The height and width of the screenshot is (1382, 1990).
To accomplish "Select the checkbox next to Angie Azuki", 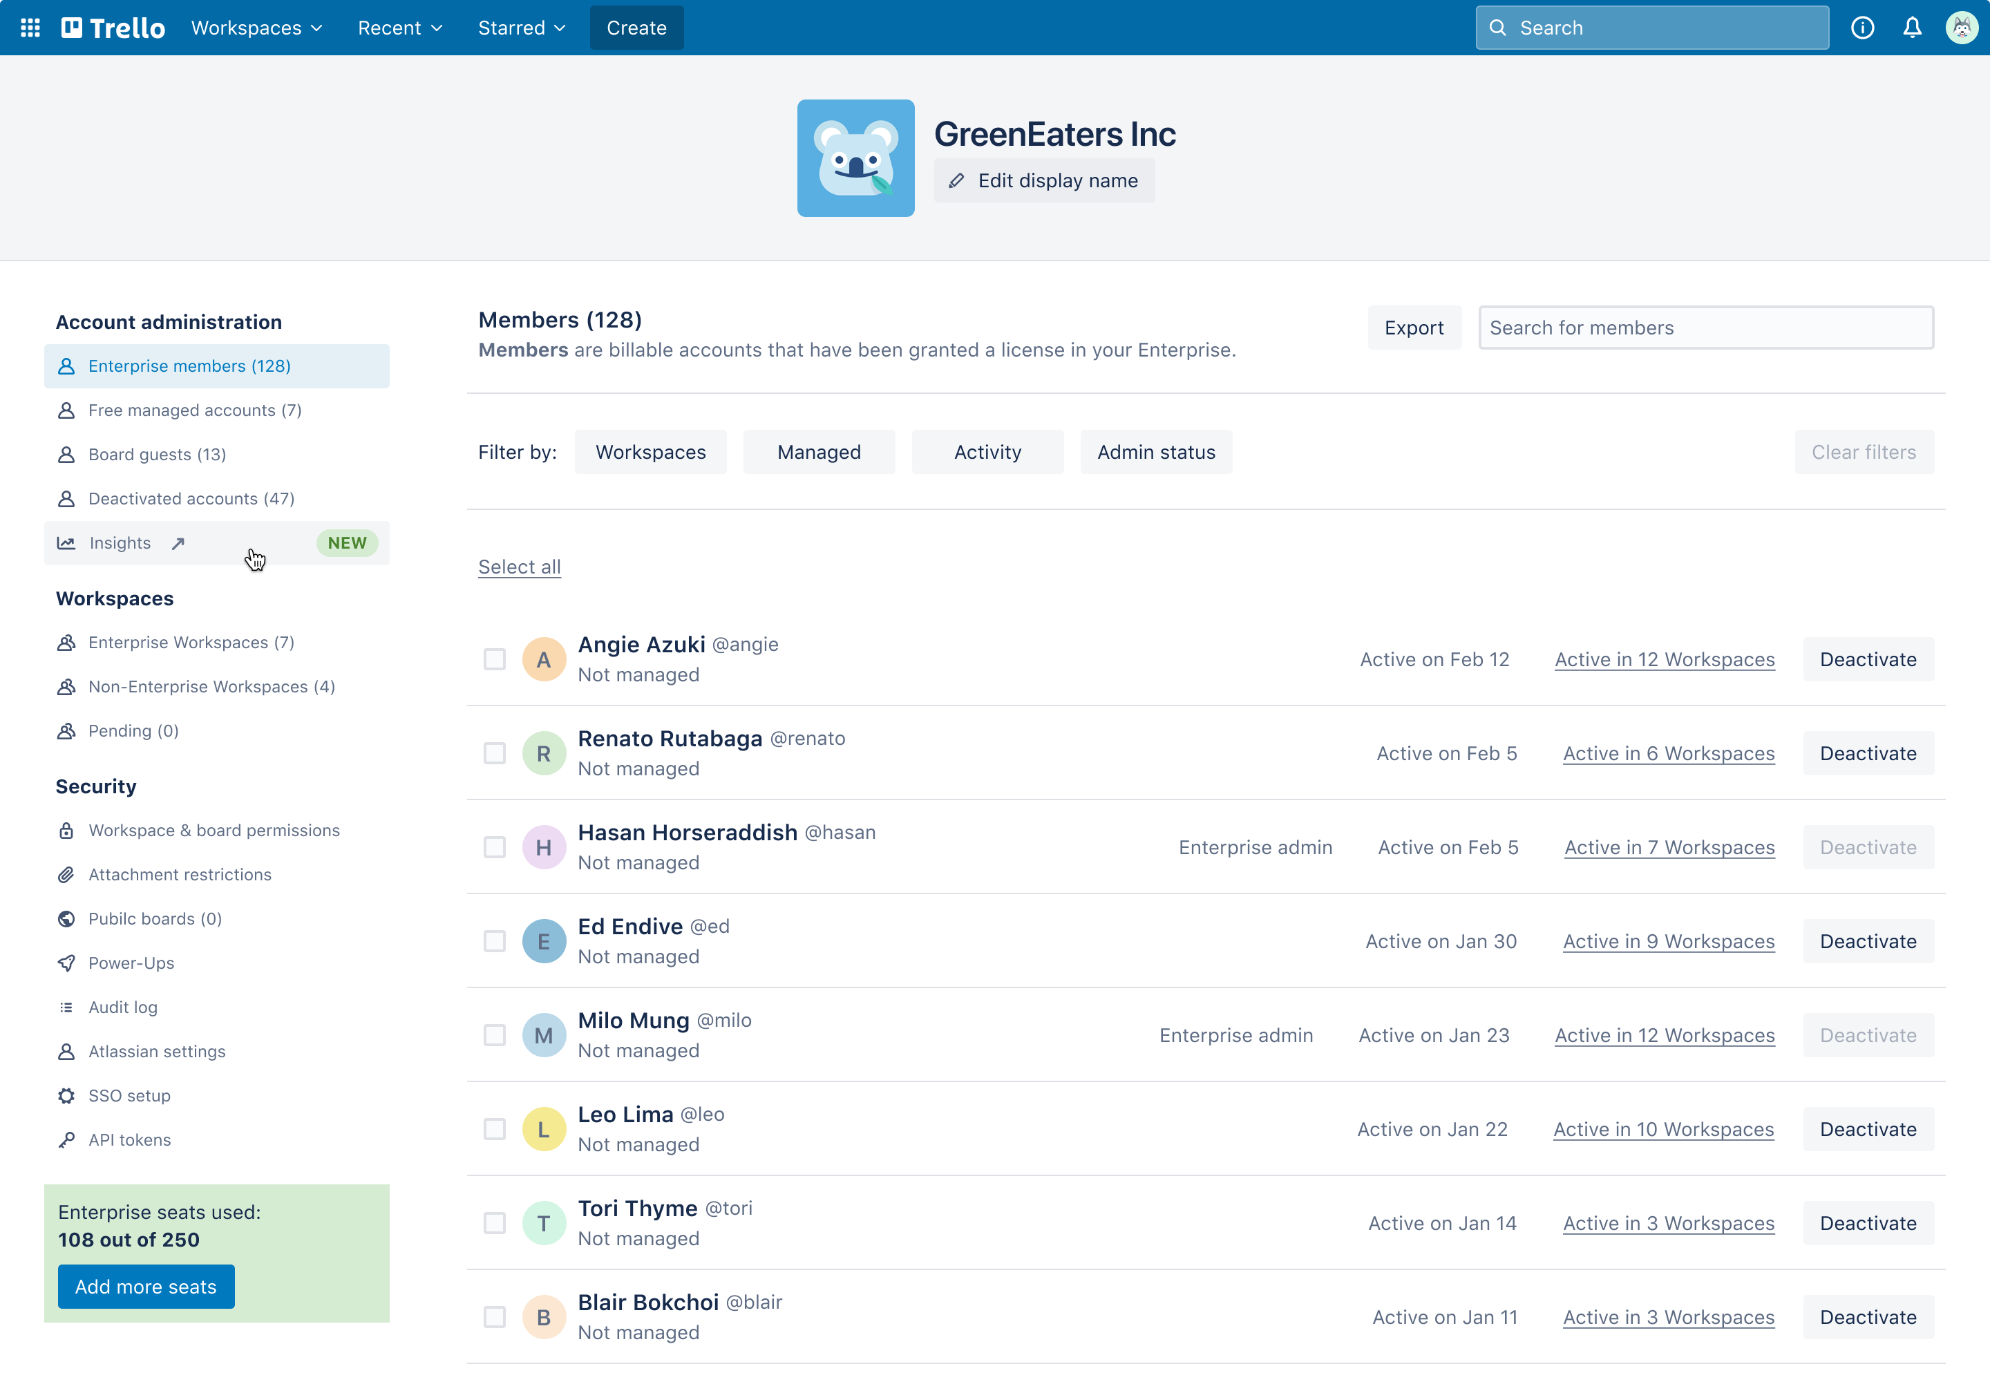I will click(x=495, y=659).
